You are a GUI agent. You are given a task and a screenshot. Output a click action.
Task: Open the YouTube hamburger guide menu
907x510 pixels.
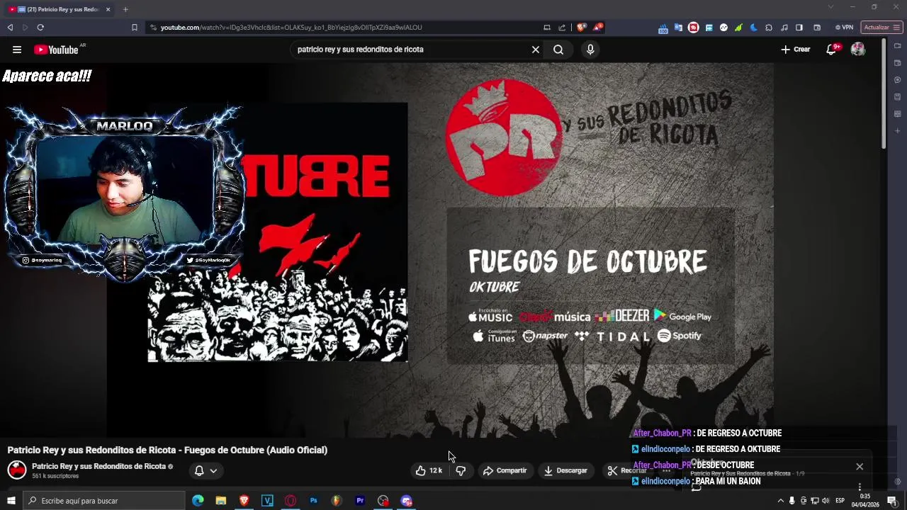pyautogui.click(x=17, y=50)
